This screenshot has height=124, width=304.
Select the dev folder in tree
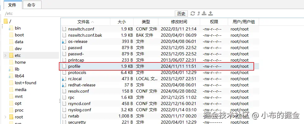tap(18, 48)
